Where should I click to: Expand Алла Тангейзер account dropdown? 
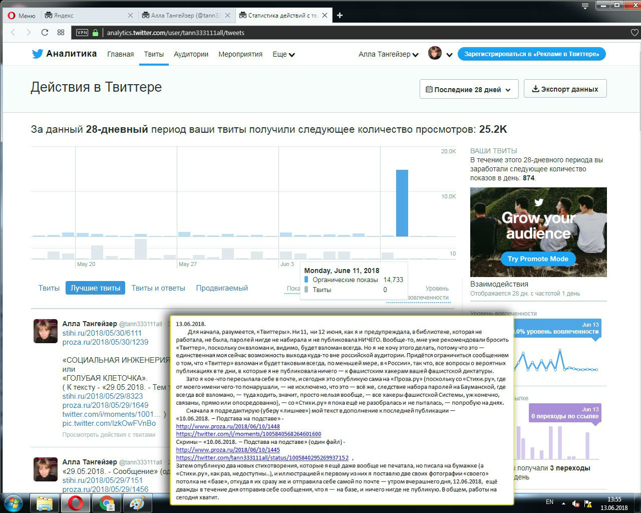pyautogui.click(x=389, y=54)
